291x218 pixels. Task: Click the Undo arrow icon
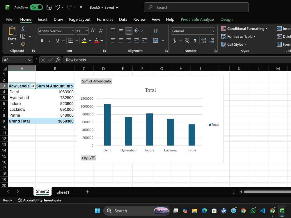[58, 7]
